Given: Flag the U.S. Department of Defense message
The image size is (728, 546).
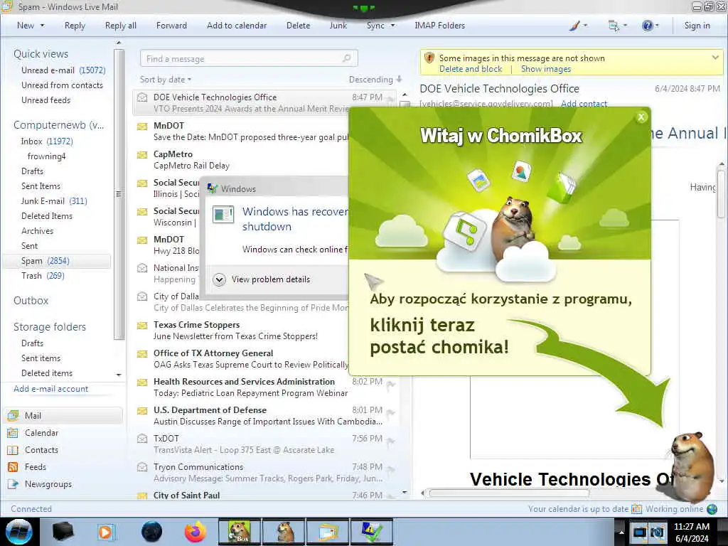Looking at the screenshot, I should pos(391,412).
